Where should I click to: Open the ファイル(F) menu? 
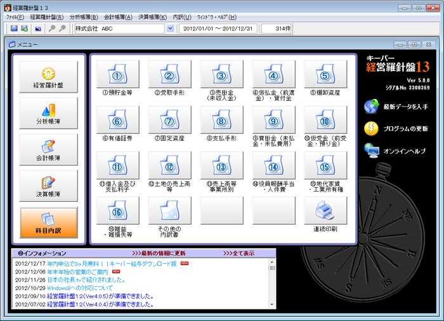click(x=15, y=17)
